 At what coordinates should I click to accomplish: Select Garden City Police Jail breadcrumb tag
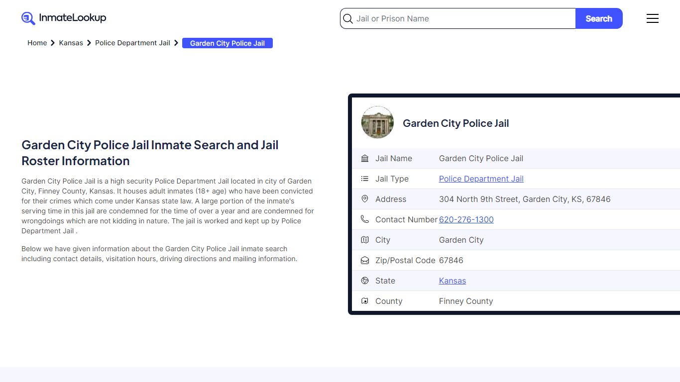click(227, 43)
